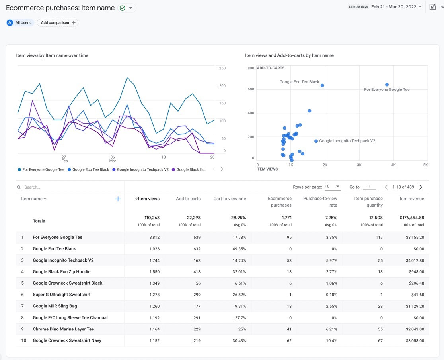Click the $3,058.00 revenue cell
The image size is (444, 360).
pos(415,340)
